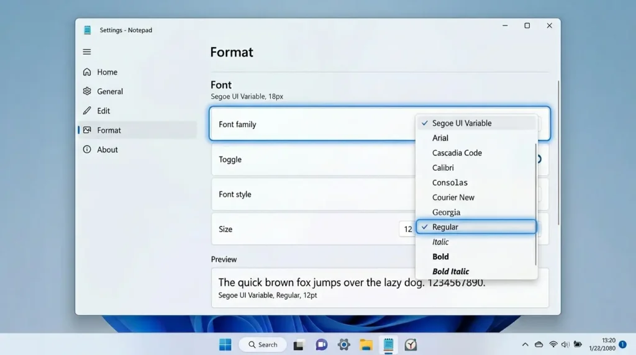Viewport: 636px width, 355px height.
Task: Open the hamburger navigation menu
Action: pyautogui.click(x=87, y=52)
